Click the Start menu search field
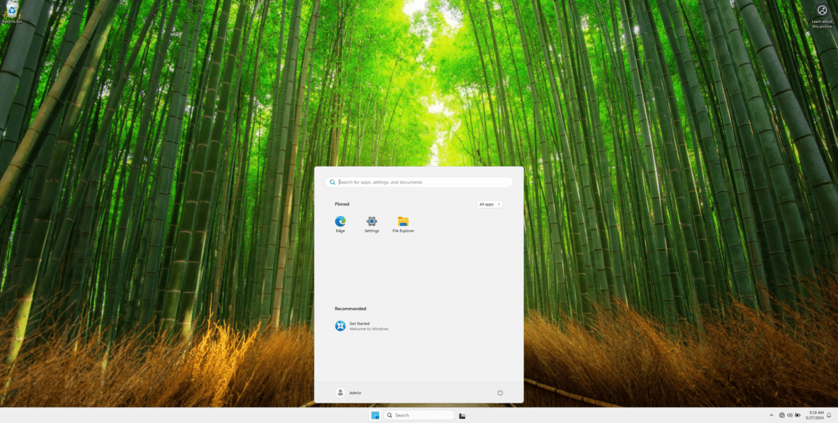Image resolution: width=838 pixels, height=423 pixels. pyautogui.click(x=419, y=182)
